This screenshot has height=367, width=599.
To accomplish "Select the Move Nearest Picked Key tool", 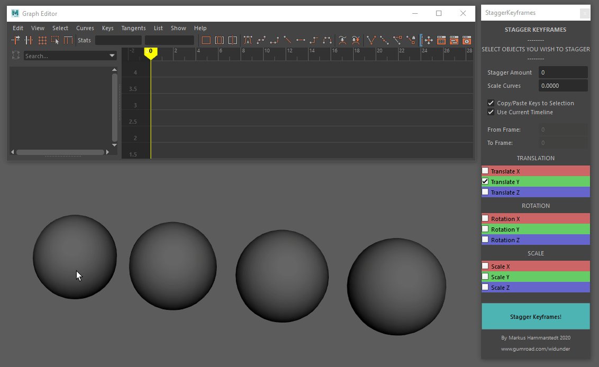I will (16, 40).
